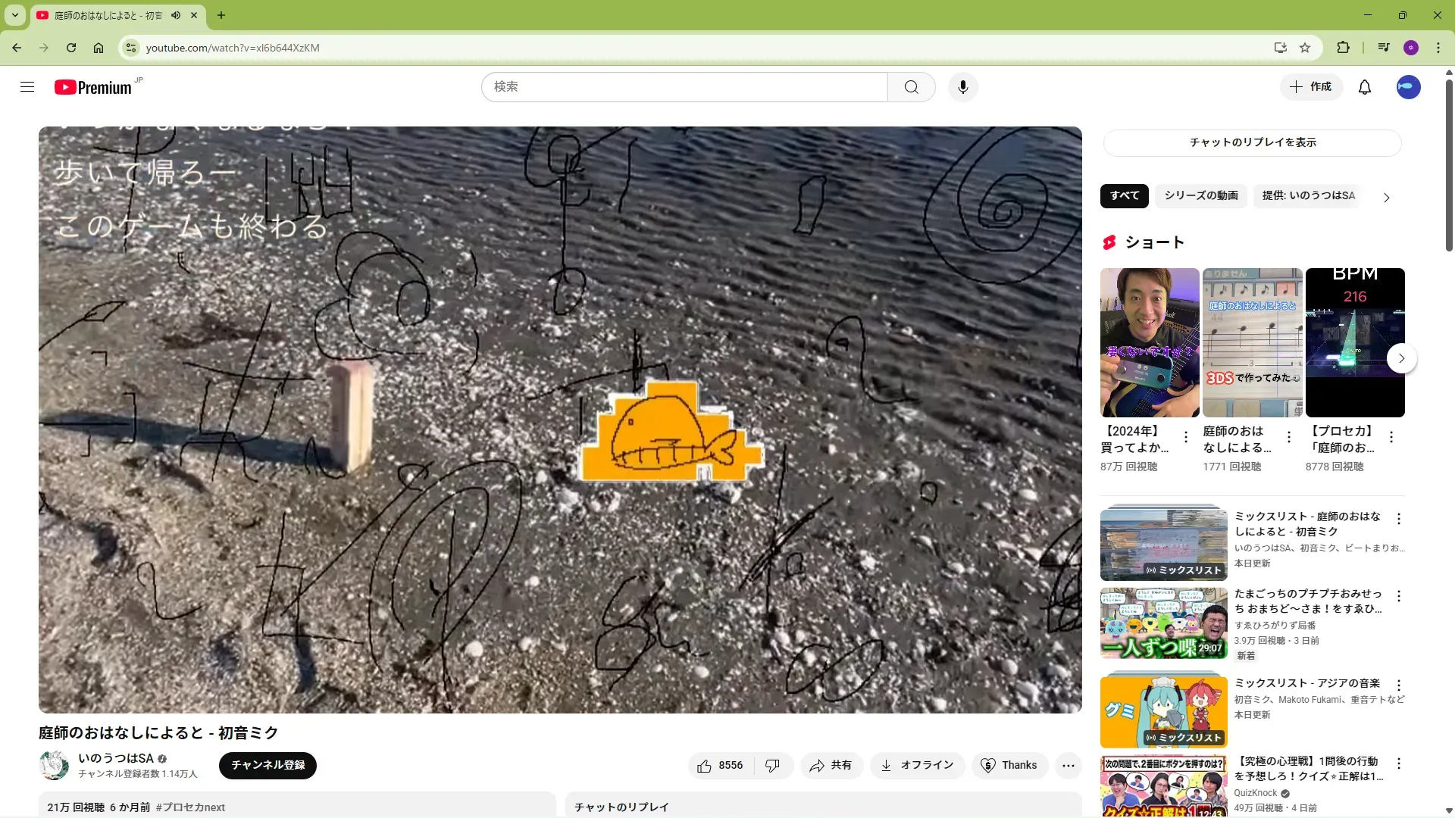
Task: Open the hamburger guide menu
Action: pyautogui.click(x=27, y=87)
